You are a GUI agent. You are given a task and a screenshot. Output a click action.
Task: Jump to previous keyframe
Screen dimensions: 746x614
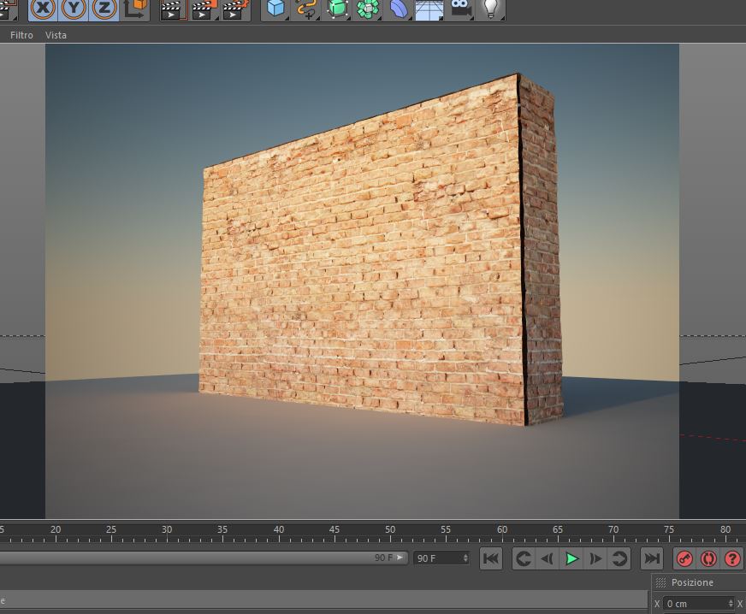(524, 558)
